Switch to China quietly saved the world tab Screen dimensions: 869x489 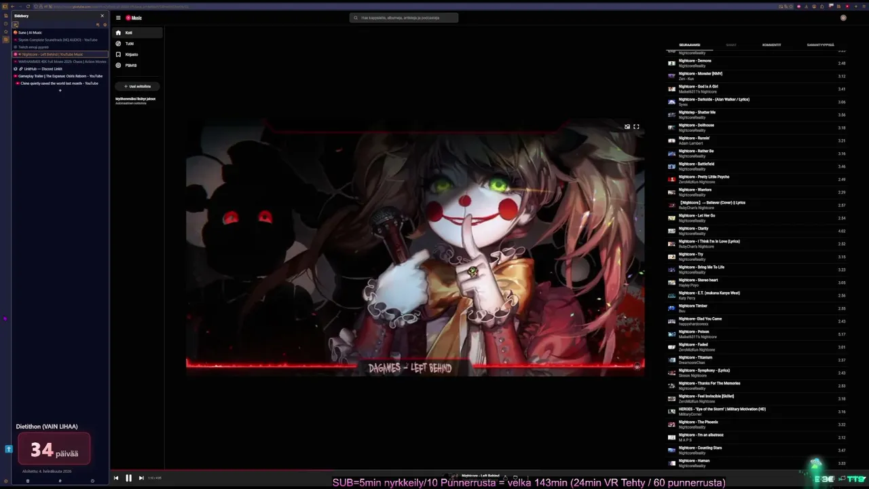point(60,84)
